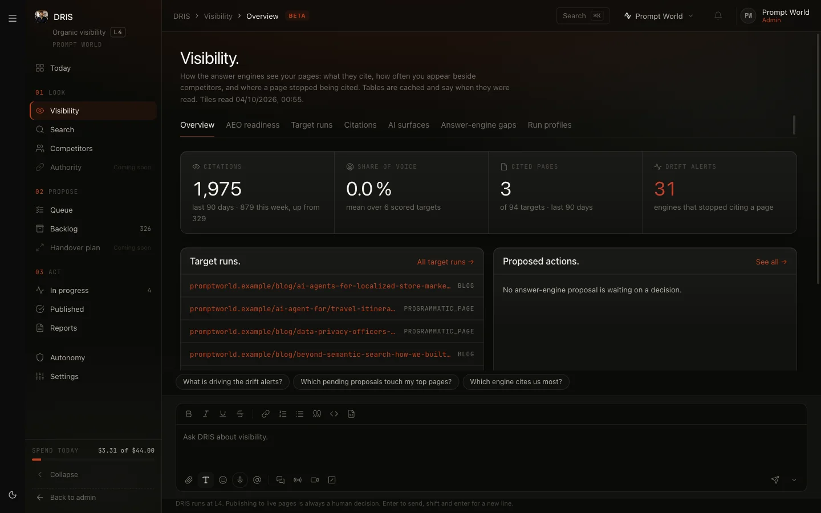Open the Prompt World workspace dropdown
Viewport: 821px width, 513px height.
tap(659, 16)
